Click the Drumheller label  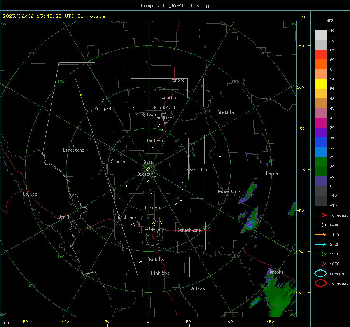coord(228,192)
